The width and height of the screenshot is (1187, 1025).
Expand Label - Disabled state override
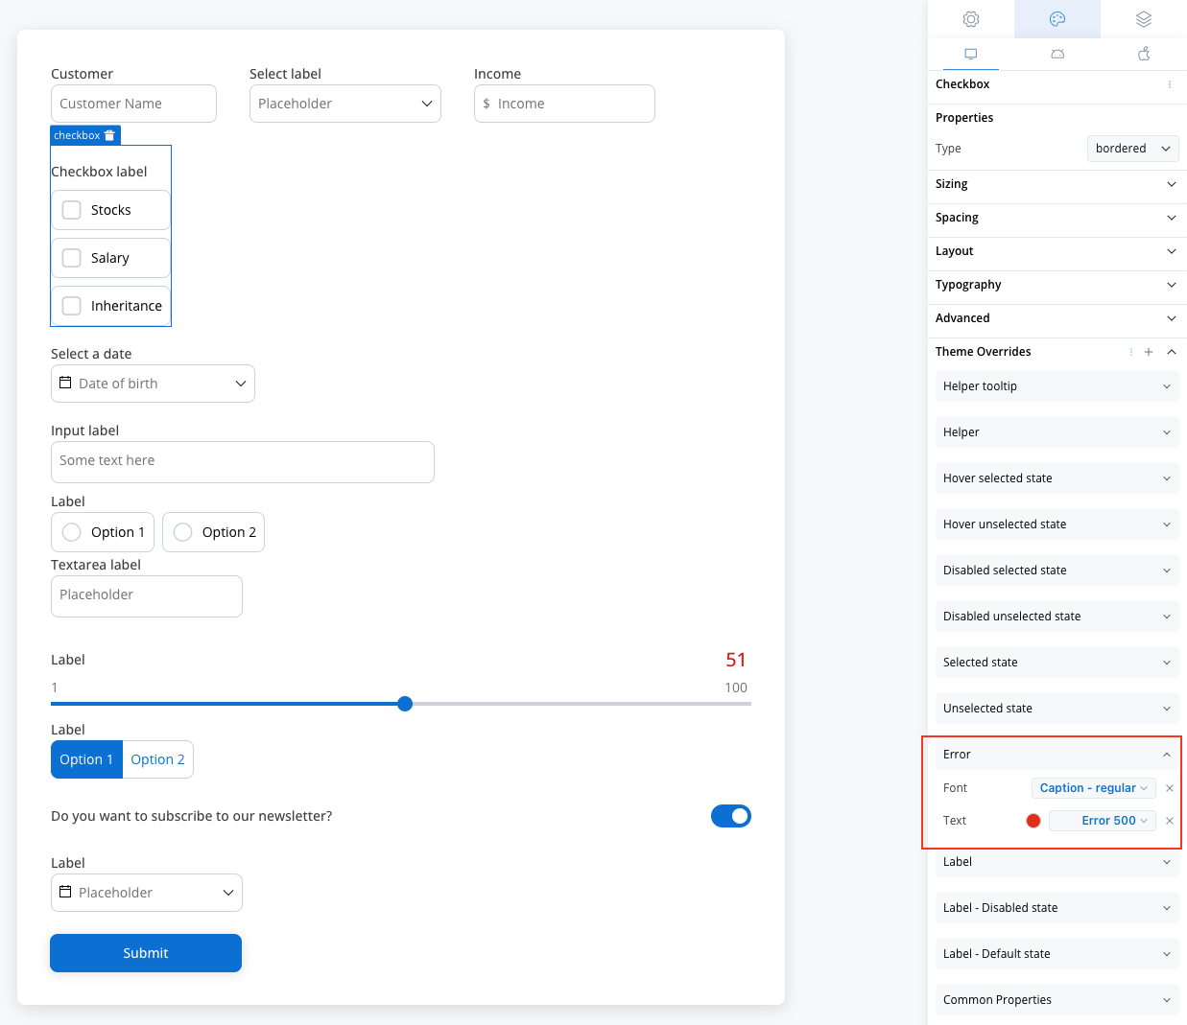(1056, 908)
